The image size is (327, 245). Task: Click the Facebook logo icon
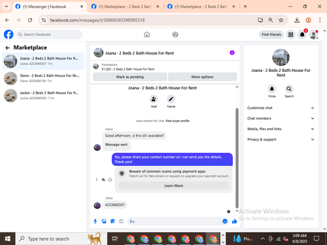(x=9, y=35)
